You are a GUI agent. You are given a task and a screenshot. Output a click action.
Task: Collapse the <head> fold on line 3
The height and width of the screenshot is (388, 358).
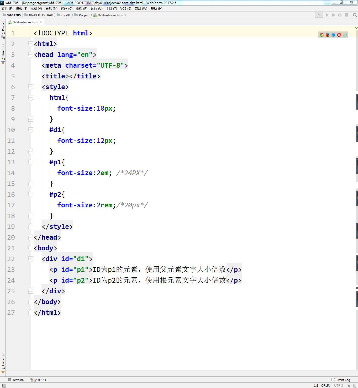pyautogui.click(x=31, y=55)
